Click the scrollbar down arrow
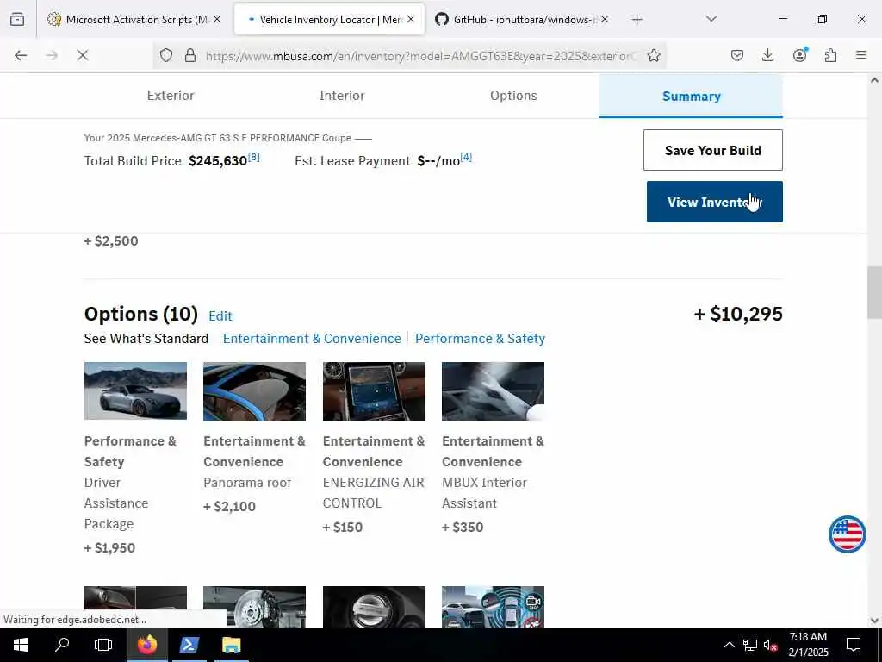Viewport: 882px width, 662px height. coord(874,621)
